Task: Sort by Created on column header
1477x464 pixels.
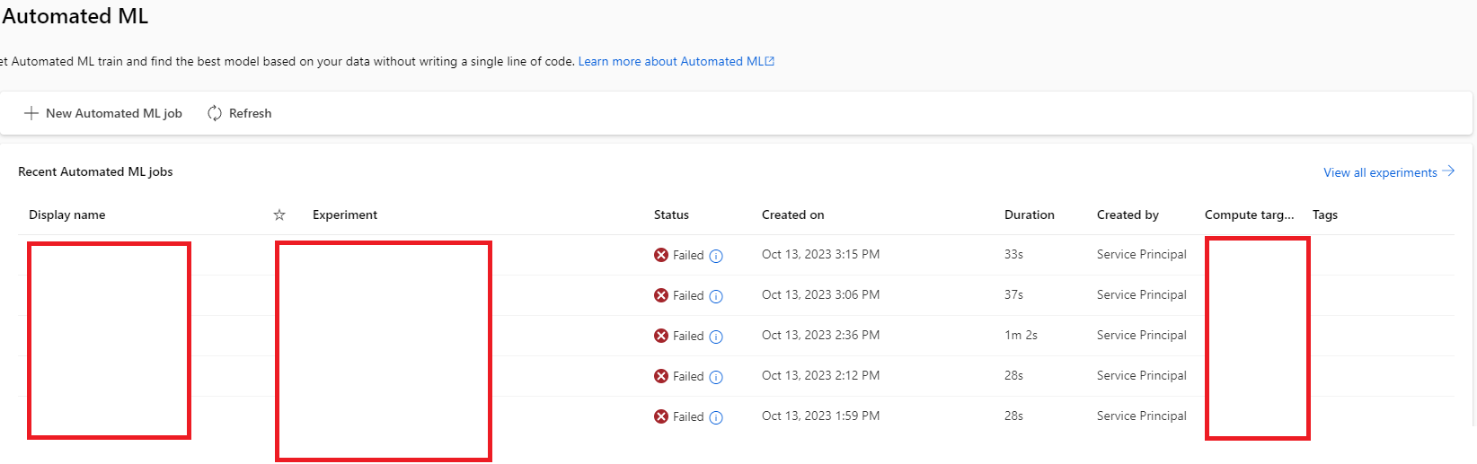Action: [792, 214]
